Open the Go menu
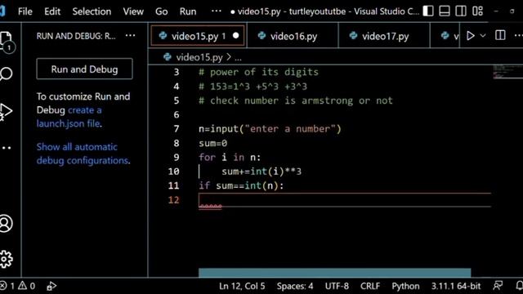The image size is (523, 294). [162, 11]
